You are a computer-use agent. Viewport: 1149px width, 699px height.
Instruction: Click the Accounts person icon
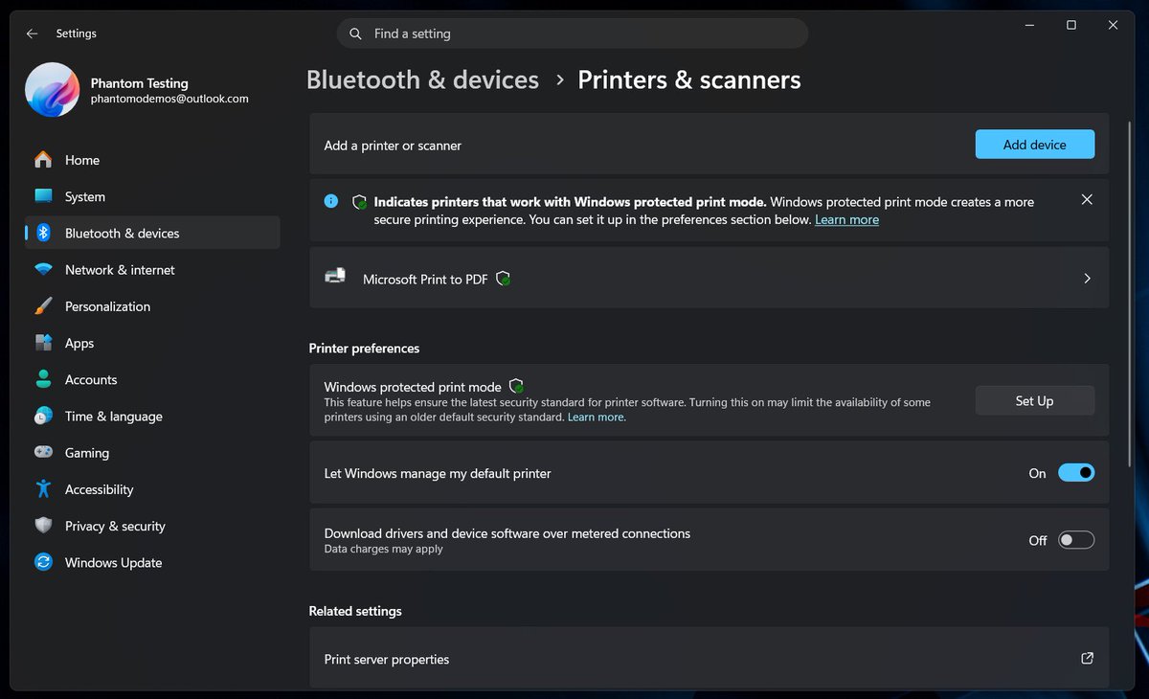[43, 379]
